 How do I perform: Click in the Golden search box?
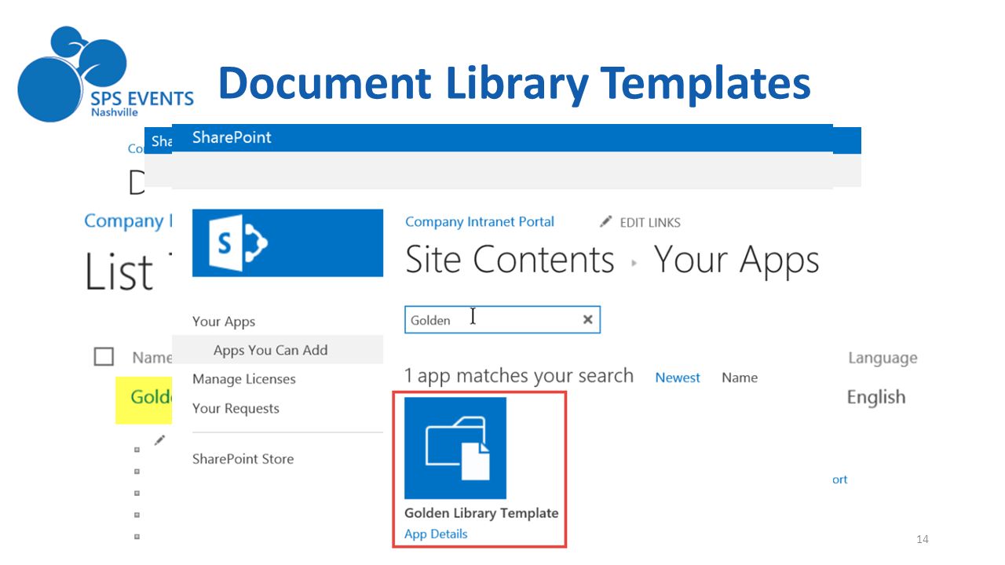[x=502, y=319]
